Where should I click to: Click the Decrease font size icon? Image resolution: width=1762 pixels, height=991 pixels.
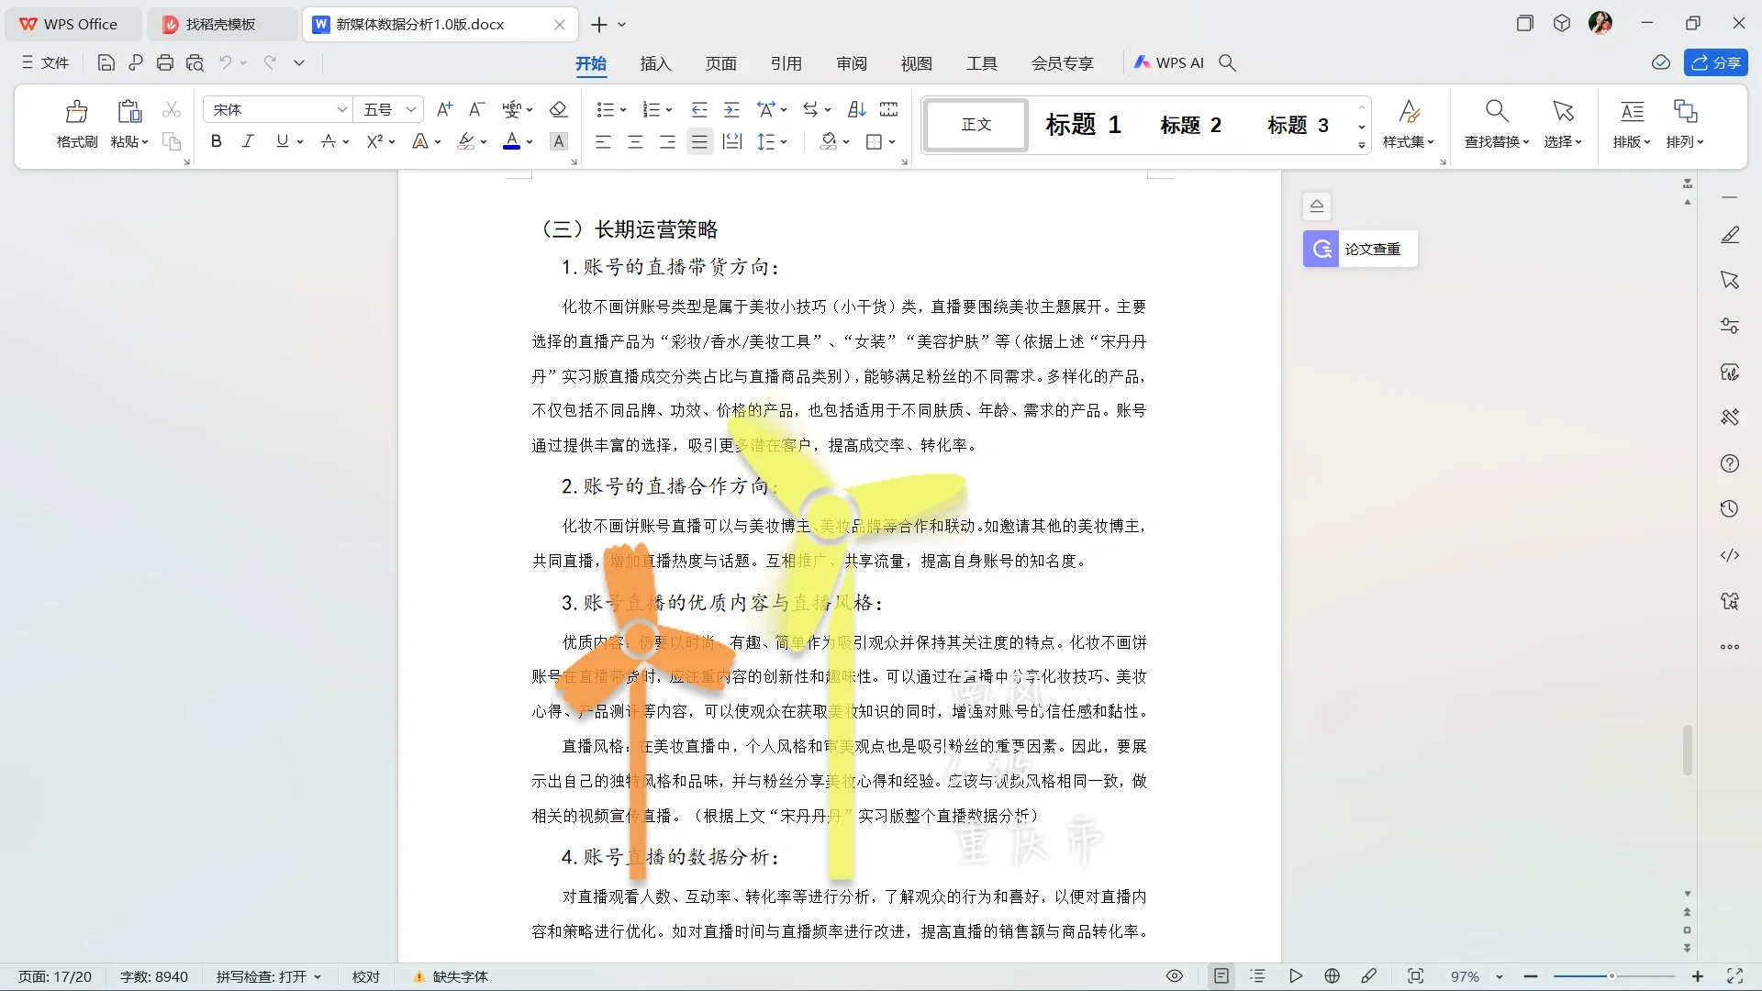pos(476,109)
